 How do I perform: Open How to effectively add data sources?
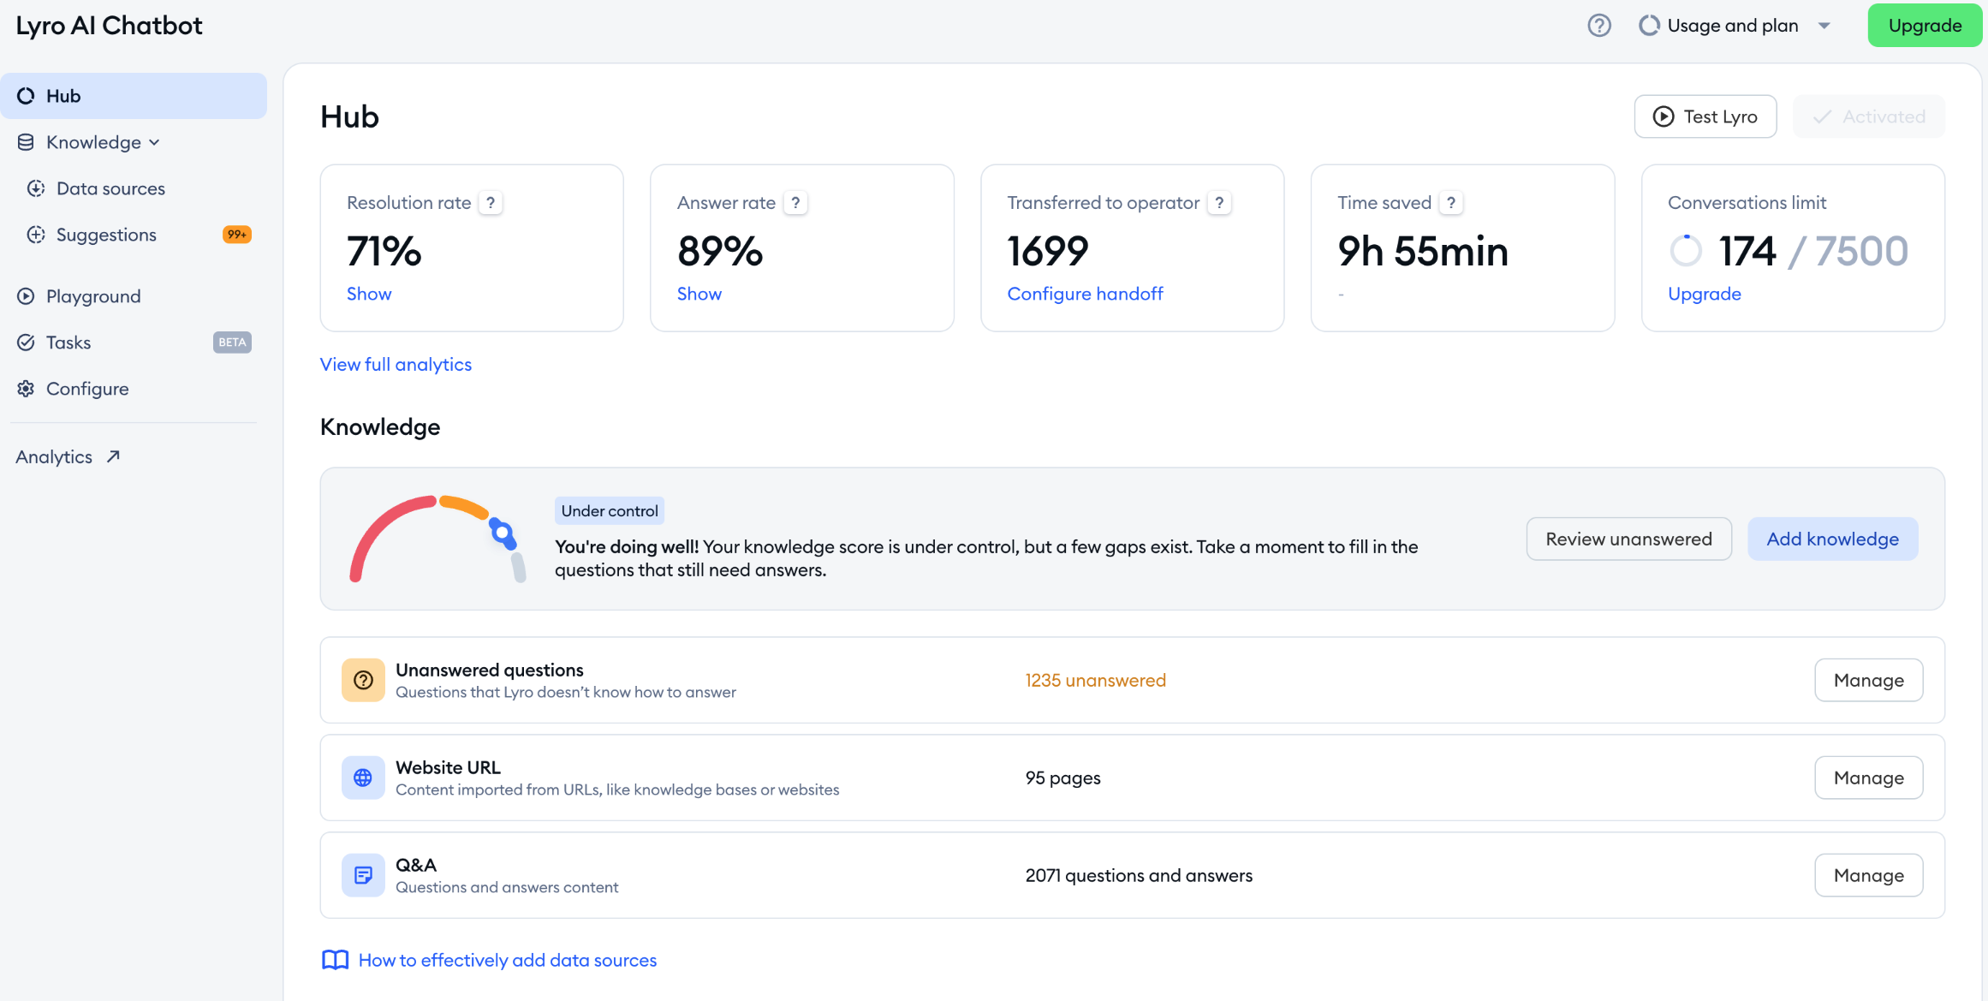507,960
